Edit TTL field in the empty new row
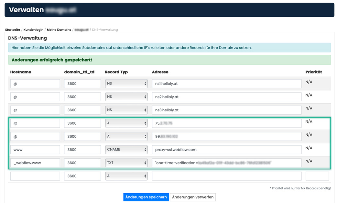This screenshot has height=203, width=337. coord(82,176)
